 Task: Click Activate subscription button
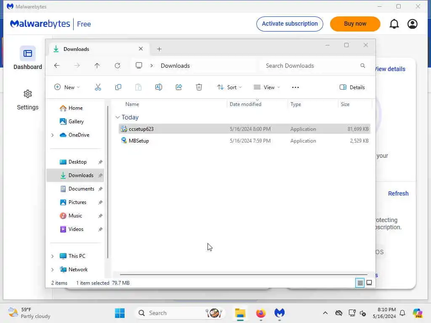tap(290, 24)
